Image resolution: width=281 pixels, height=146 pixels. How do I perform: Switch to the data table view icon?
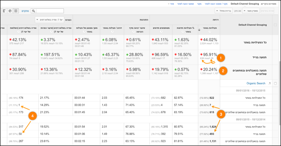click(x=16, y=11)
